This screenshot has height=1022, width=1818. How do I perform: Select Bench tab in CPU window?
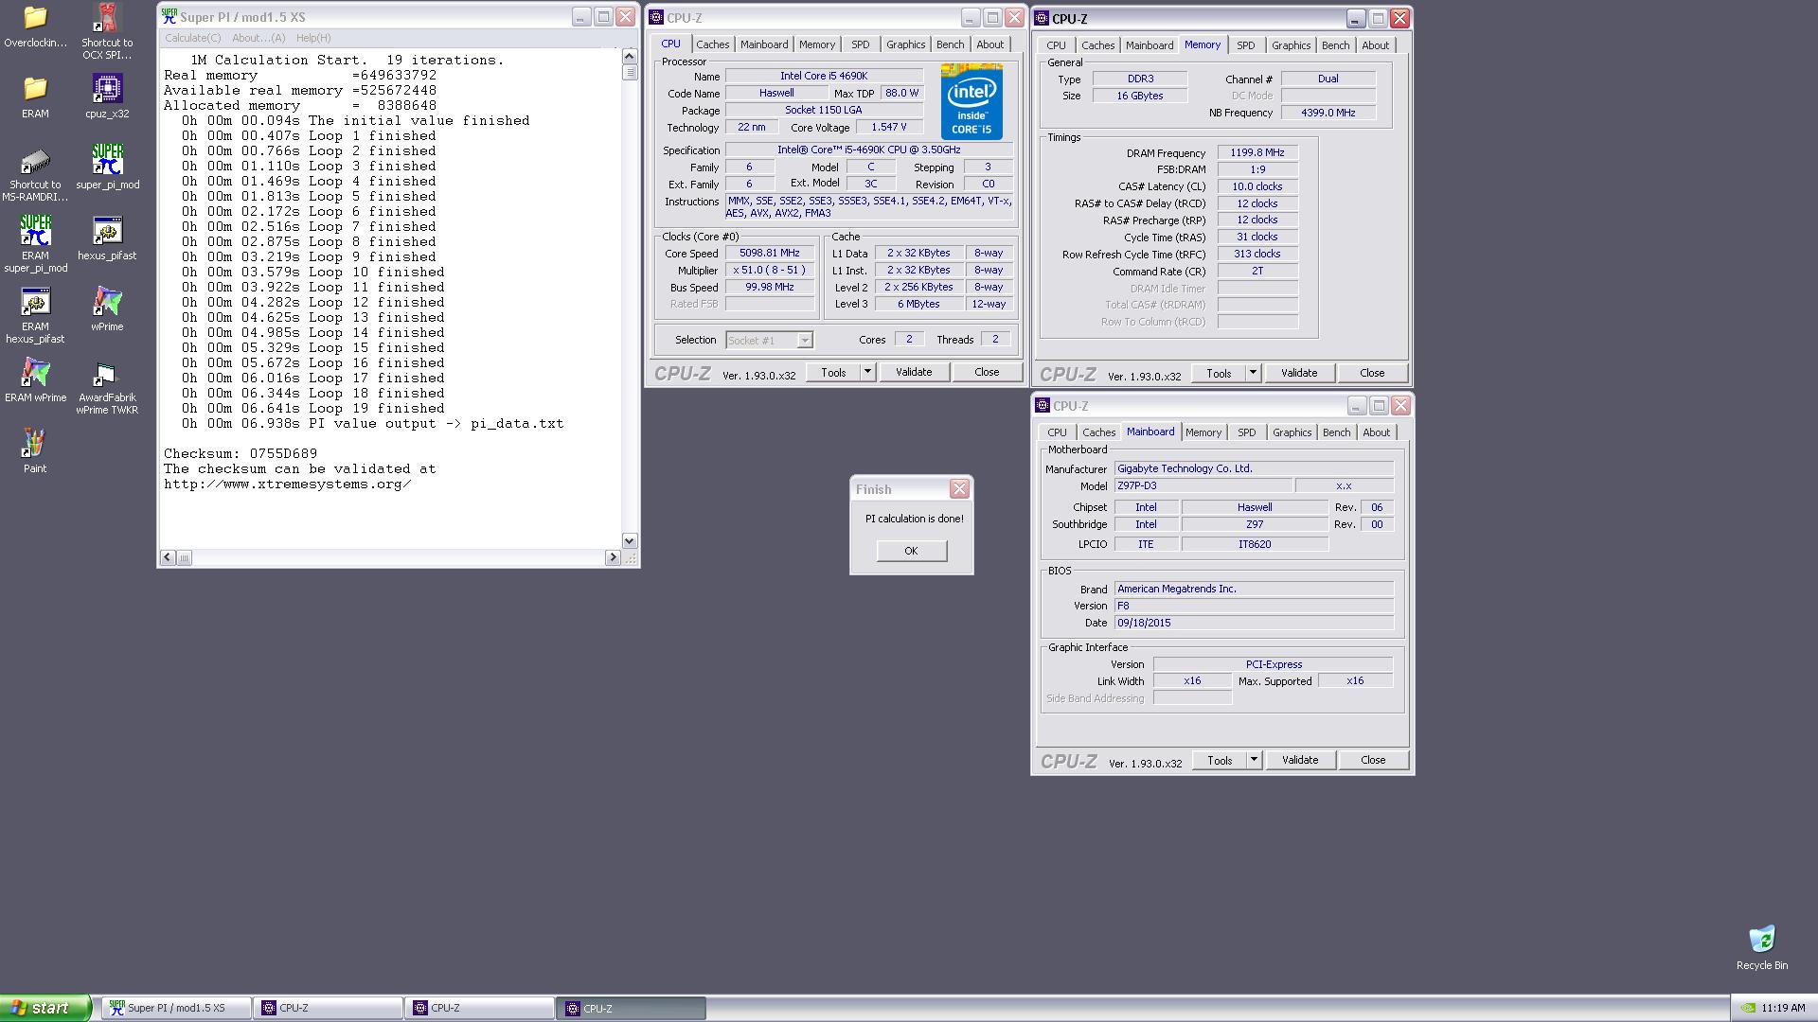[950, 44]
